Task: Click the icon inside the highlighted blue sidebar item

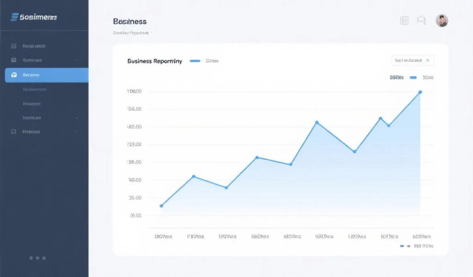Action: coord(14,75)
